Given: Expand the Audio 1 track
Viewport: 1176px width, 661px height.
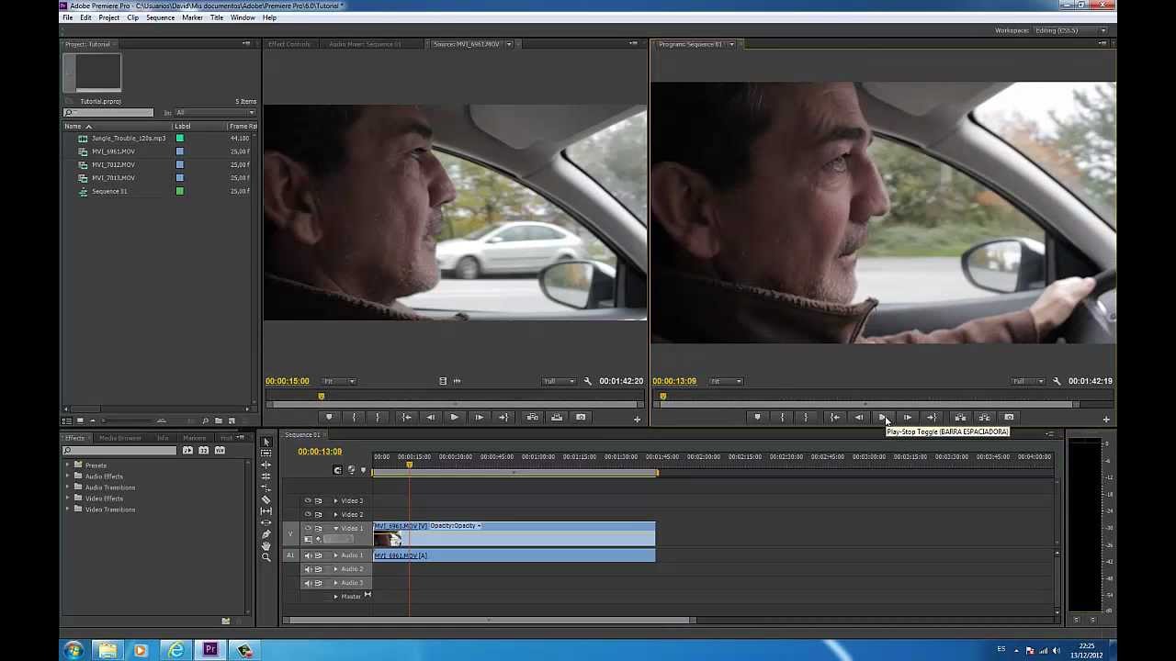Looking at the screenshot, I should [335, 555].
